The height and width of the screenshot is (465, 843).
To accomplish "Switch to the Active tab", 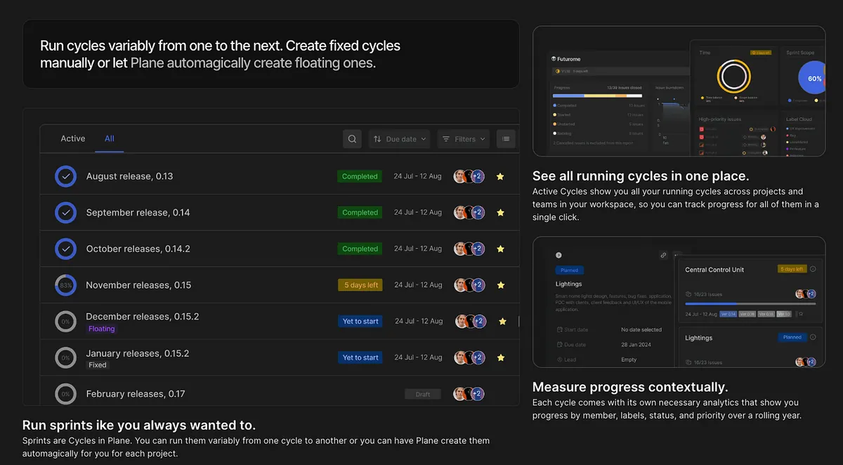I will coord(73,138).
